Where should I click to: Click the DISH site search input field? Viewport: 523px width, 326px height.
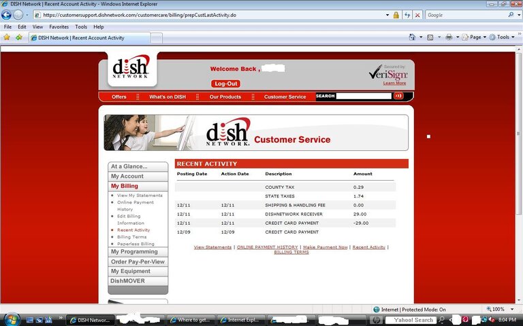click(364, 96)
